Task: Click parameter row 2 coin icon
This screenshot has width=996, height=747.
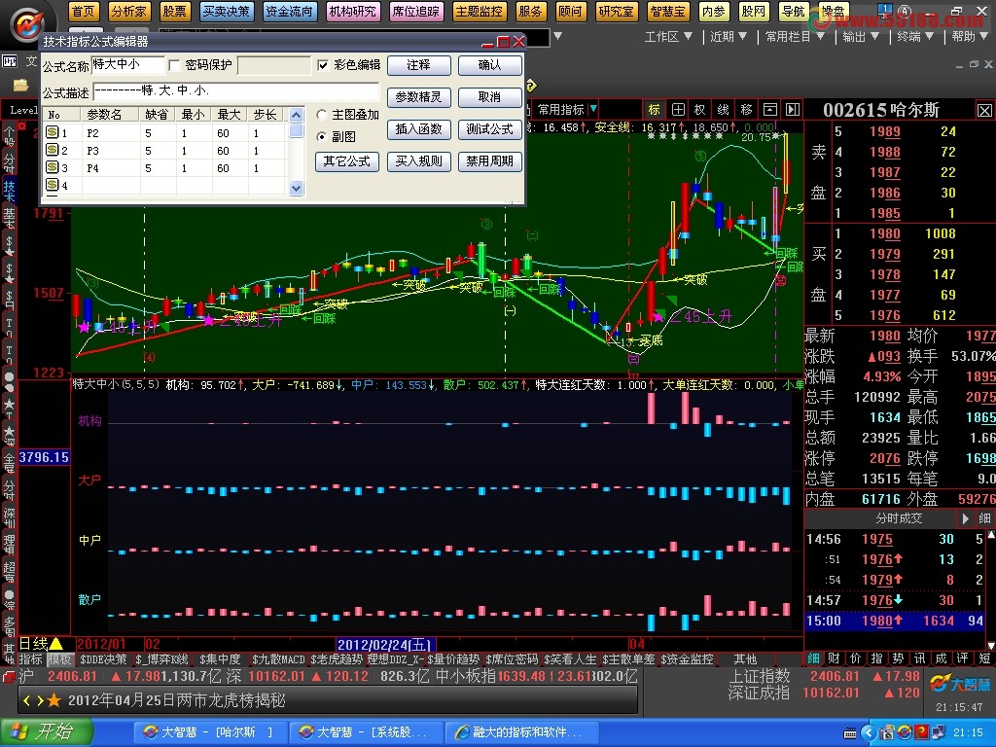Action: pyautogui.click(x=53, y=150)
